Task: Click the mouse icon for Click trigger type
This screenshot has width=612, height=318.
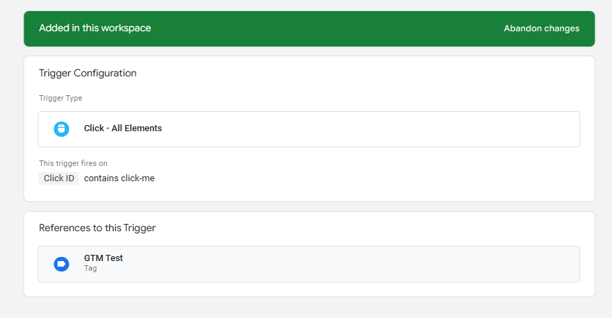Action: click(61, 129)
